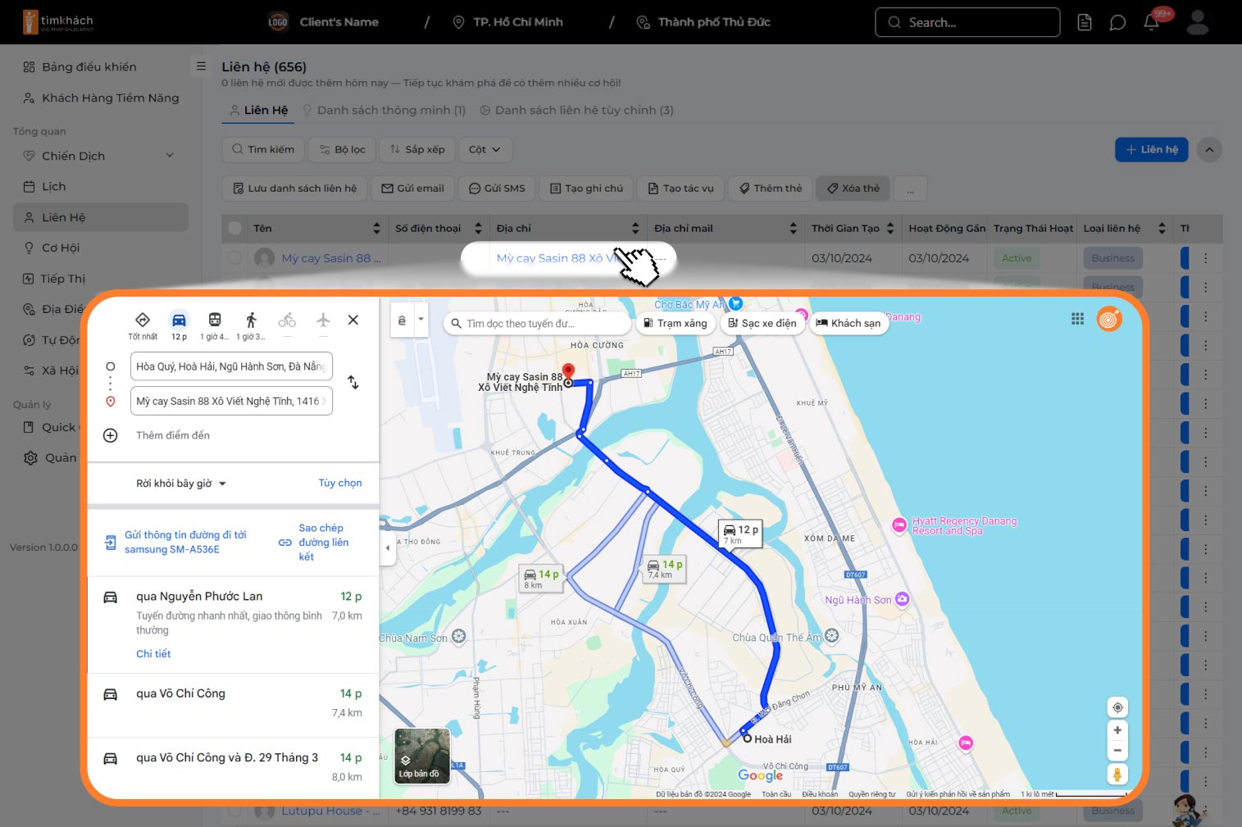Click the Hyatt Regency Danang map pin

[899, 525]
